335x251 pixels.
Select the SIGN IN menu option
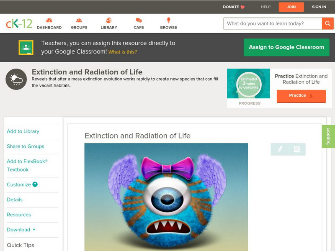pyautogui.click(x=319, y=7)
